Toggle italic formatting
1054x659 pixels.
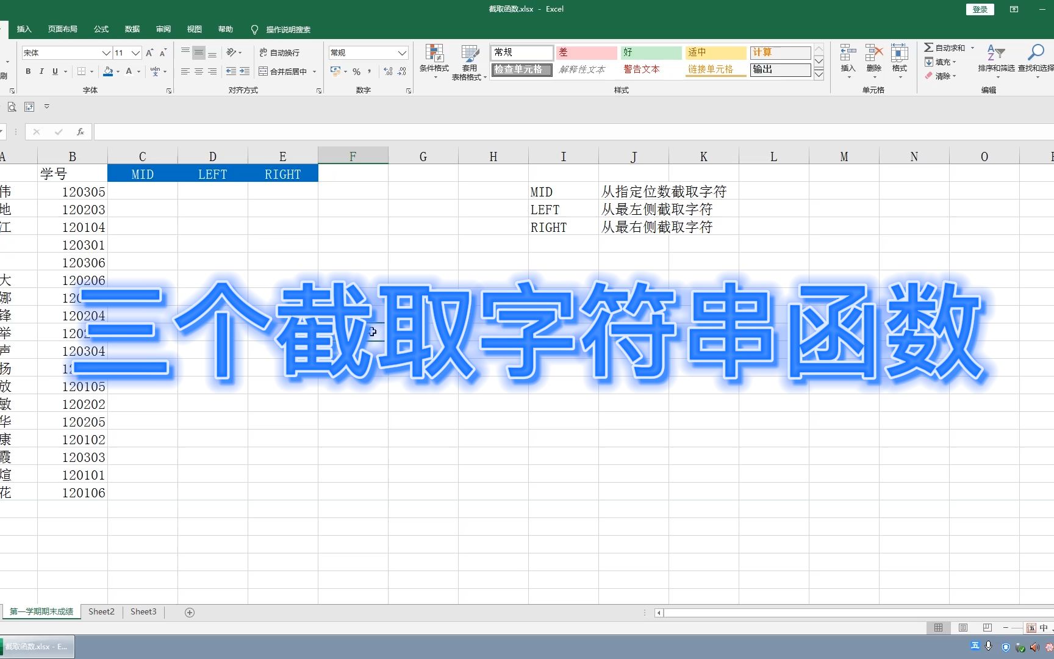(x=41, y=71)
